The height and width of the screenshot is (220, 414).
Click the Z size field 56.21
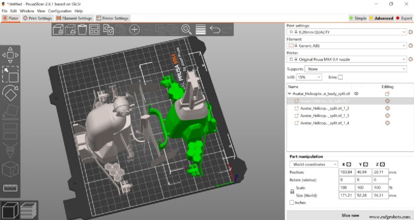[x=380, y=196]
